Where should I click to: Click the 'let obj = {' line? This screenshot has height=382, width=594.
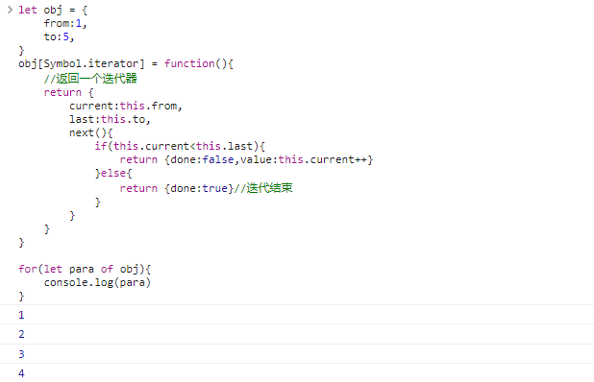click(53, 11)
